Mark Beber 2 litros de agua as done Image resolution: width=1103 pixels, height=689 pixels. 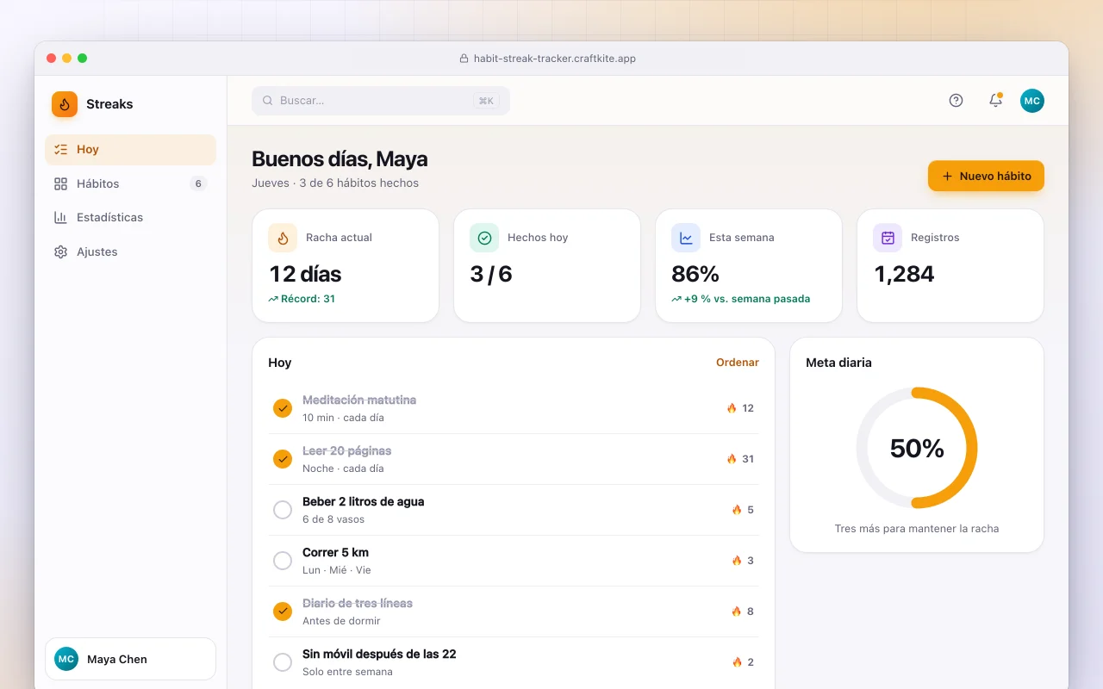(283, 510)
